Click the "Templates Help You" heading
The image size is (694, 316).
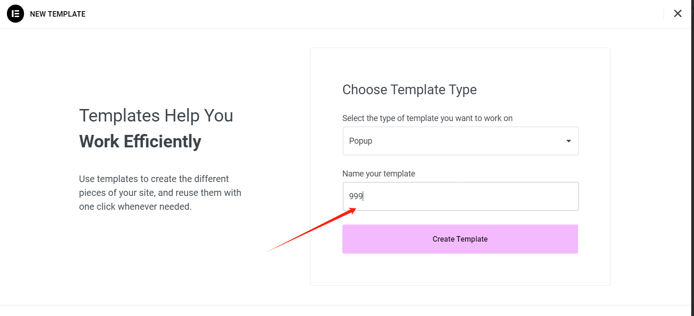(x=156, y=115)
